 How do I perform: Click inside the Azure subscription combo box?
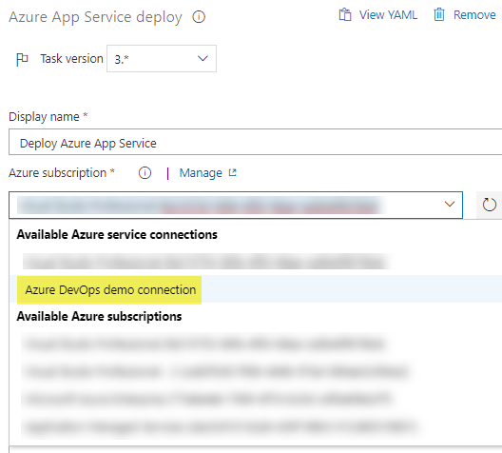[236, 205]
